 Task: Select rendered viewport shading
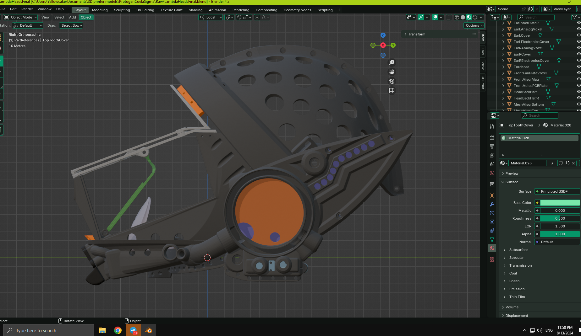(x=475, y=17)
